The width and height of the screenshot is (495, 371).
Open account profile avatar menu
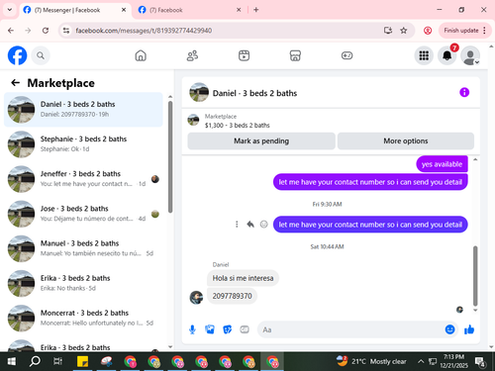[x=470, y=55]
